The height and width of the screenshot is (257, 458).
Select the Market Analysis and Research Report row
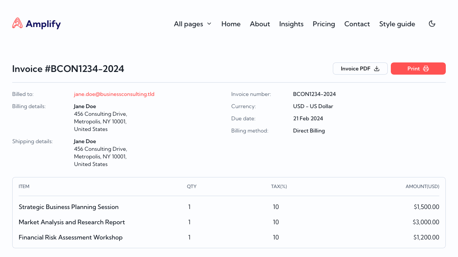click(72, 222)
